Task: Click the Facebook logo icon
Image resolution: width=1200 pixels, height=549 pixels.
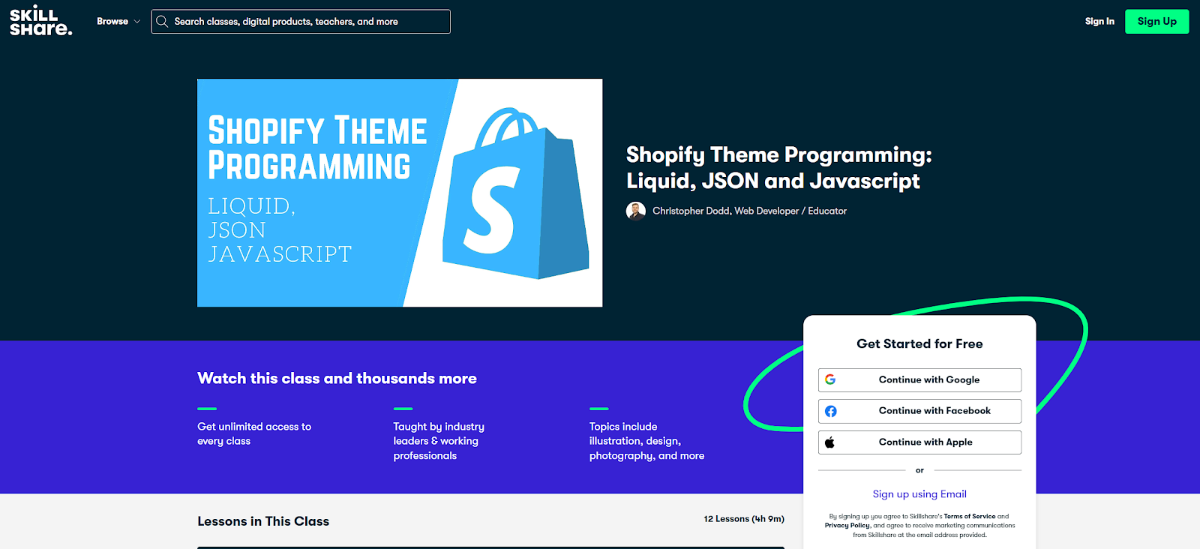Action: pos(830,411)
